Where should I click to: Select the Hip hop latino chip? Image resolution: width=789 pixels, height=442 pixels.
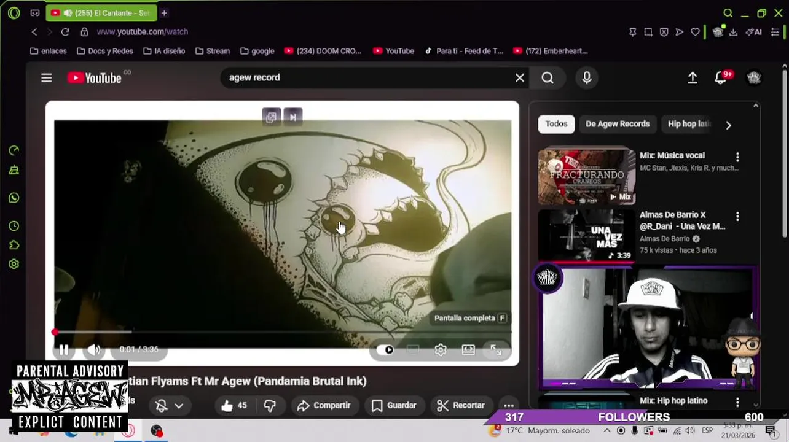pyautogui.click(x=689, y=124)
